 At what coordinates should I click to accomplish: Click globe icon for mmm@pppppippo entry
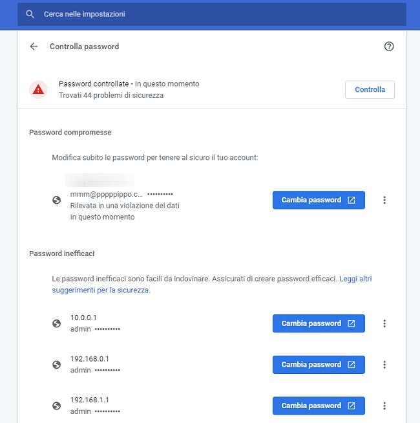pyautogui.click(x=57, y=200)
